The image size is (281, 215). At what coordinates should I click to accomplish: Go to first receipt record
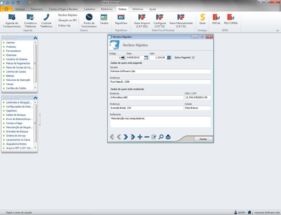[x=112, y=137]
